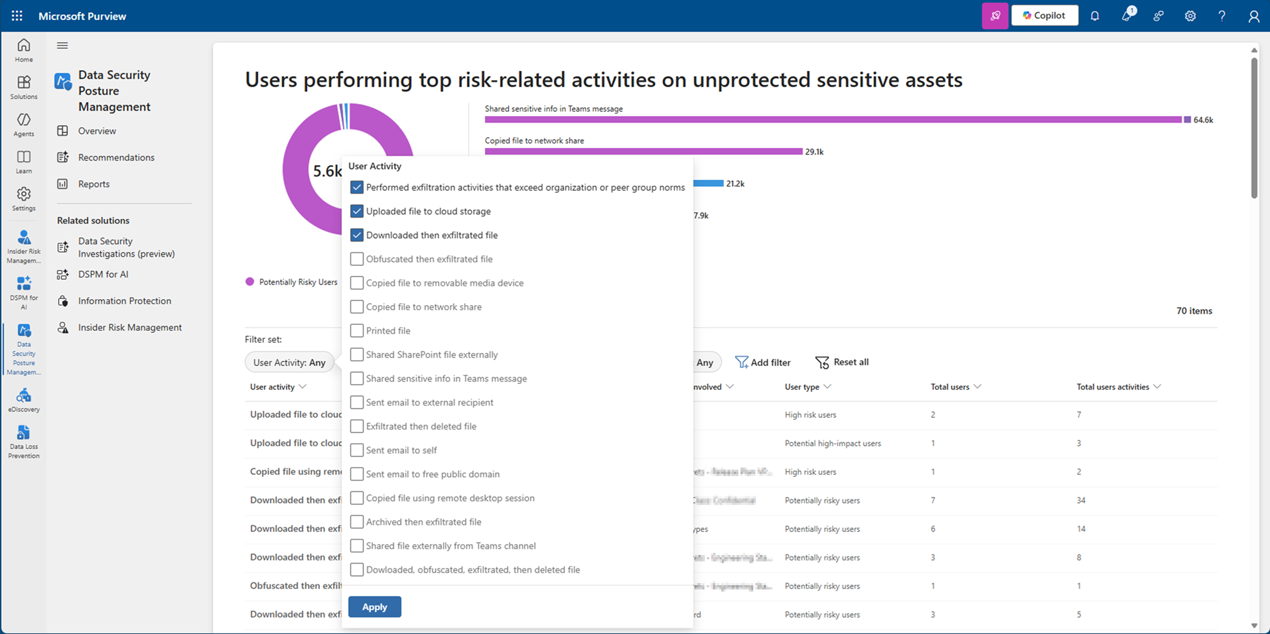The image size is (1270, 634).
Task: Enable Sent email to external recipient
Action: pos(357,403)
